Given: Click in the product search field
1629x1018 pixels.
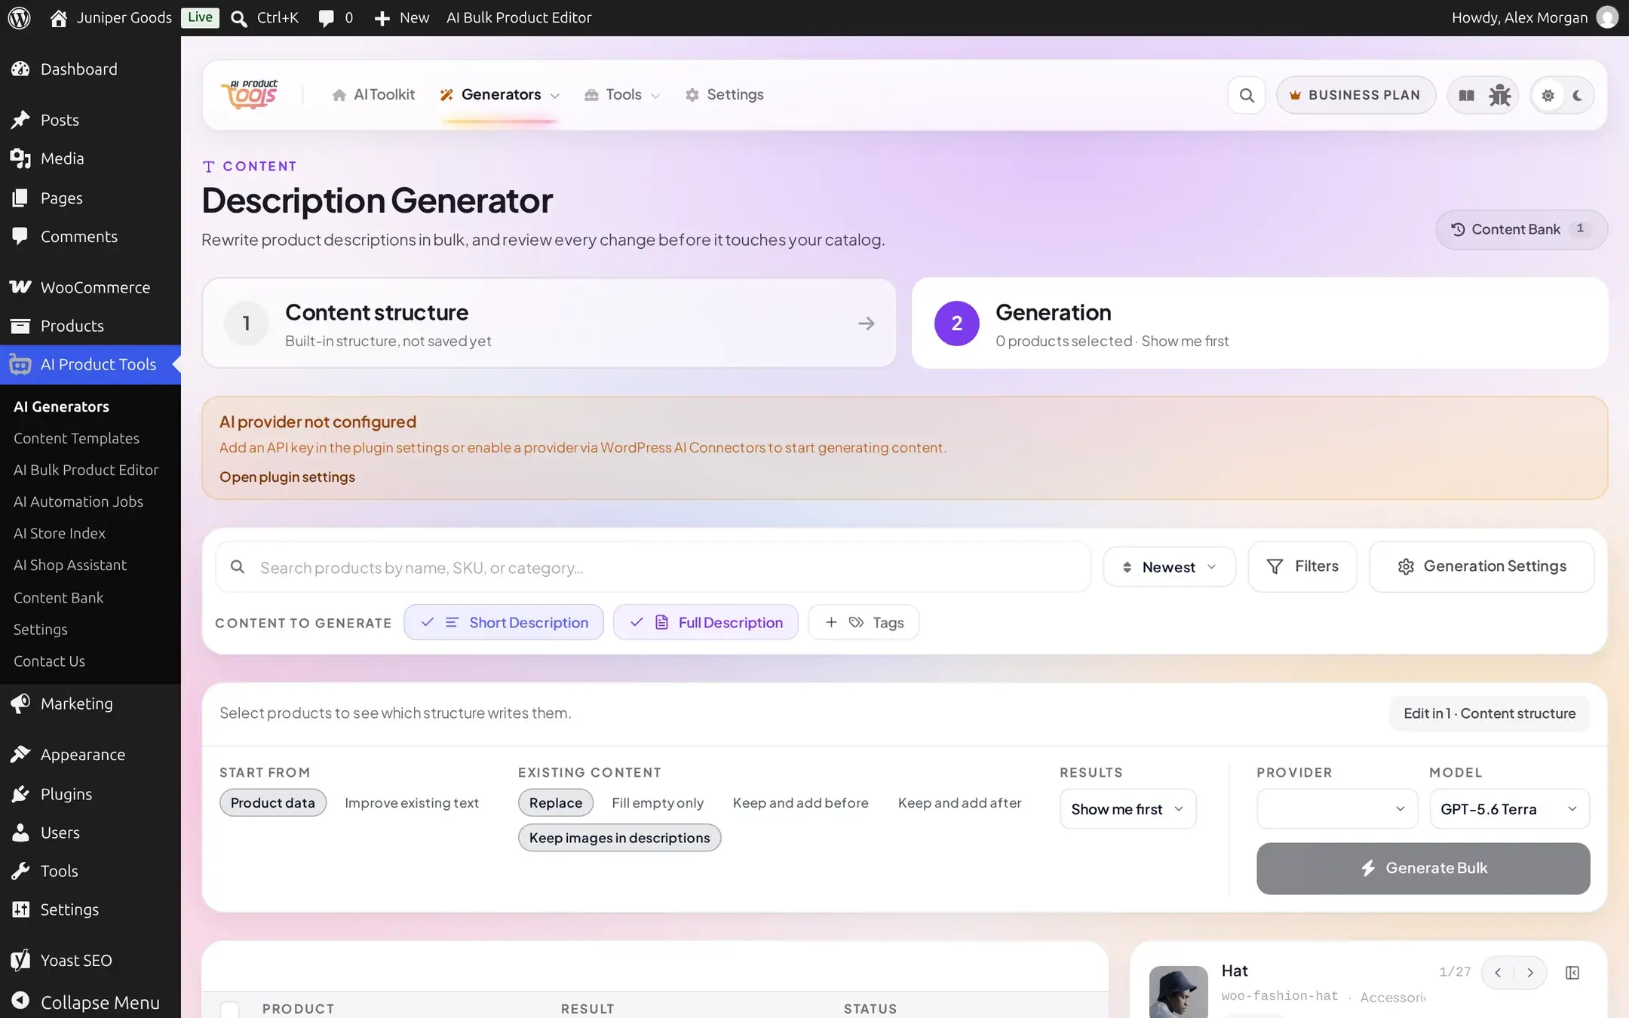Looking at the screenshot, I should click(x=653, y=567).
